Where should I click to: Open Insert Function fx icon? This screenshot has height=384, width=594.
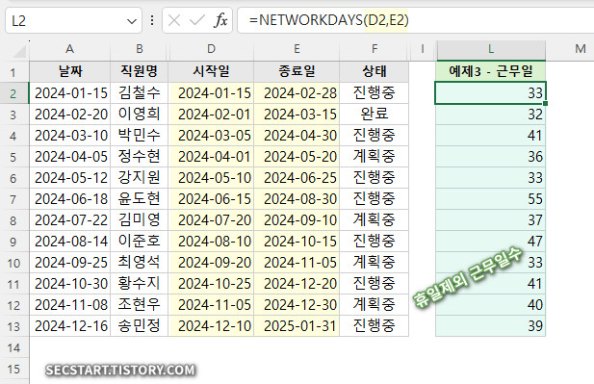[220, 20]
